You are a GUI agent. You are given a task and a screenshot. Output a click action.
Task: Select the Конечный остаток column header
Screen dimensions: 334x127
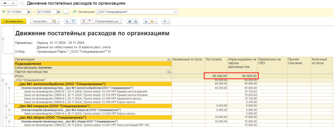(322, 66)
